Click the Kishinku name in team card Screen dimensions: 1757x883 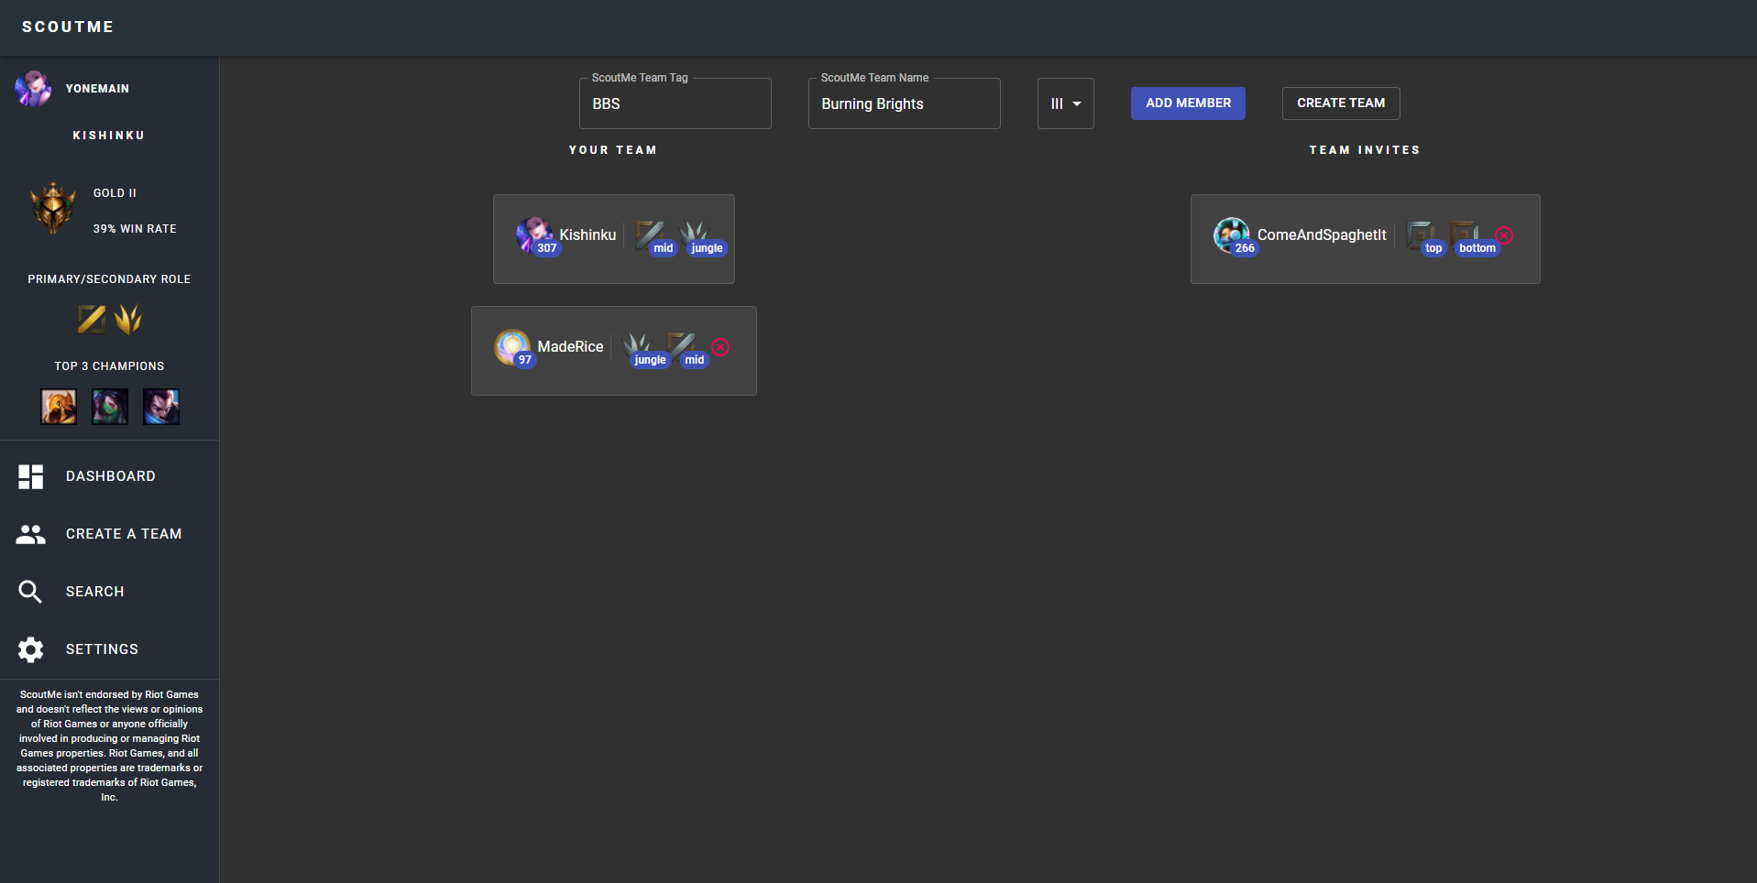tap(587, 235)
